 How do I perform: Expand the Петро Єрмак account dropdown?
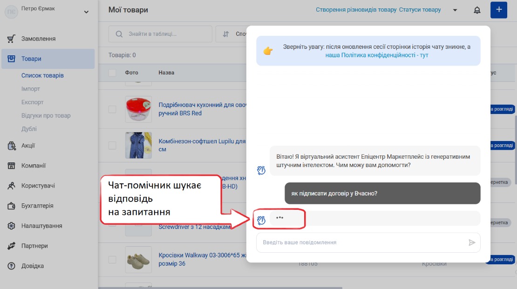[86, 12]
